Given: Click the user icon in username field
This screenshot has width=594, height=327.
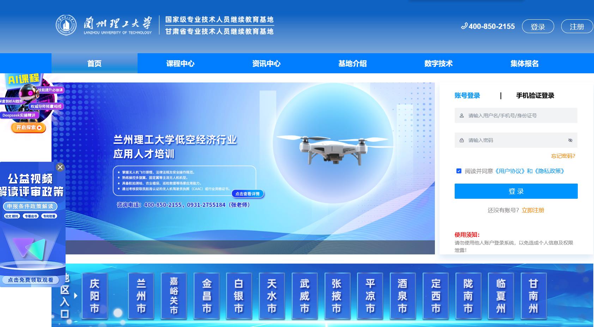Looking at the screenshot, I should (x=461, y=116).
